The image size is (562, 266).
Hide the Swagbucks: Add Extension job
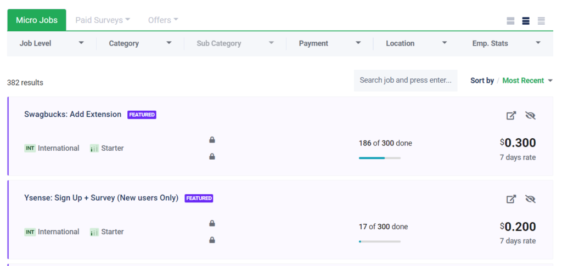coord(530,116)
